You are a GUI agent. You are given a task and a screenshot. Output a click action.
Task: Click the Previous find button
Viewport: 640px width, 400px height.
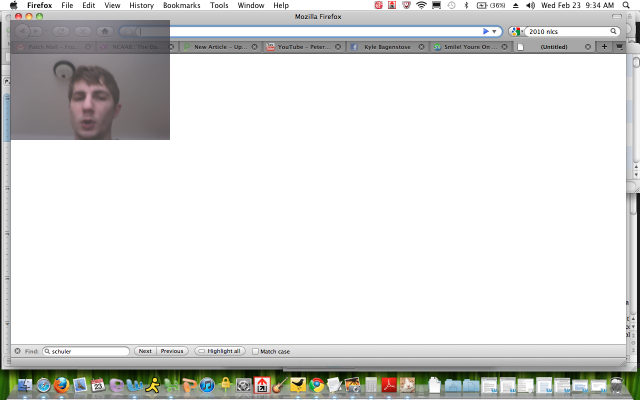coord(172,351)
